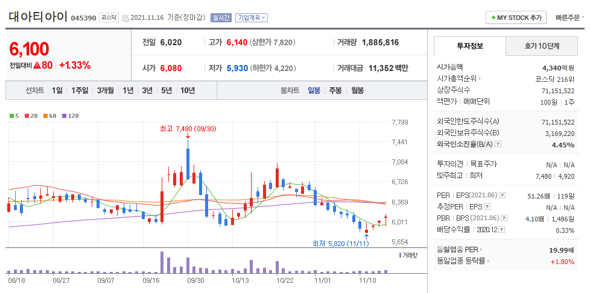Click the MY STOCK 추가 button
Viewport: 590px width, 293px height.
pos(516,17)
